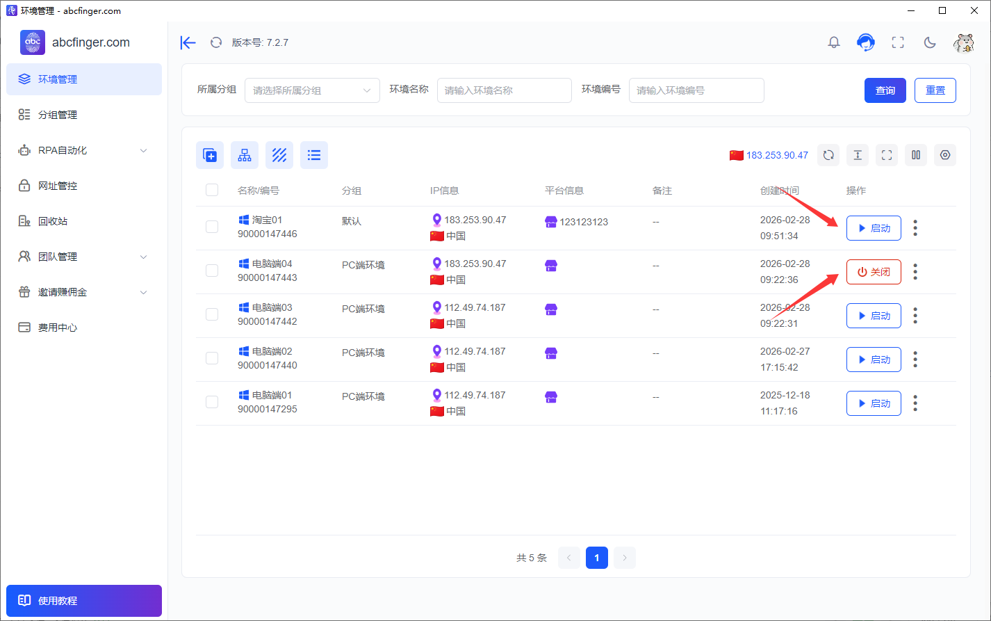The width and height of the screenshot is (991, 621).
Task: Open the notifications bell
Action: click(x=834, y=42)
